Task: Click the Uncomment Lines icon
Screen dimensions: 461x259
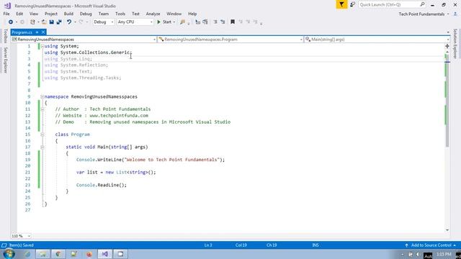Action: (x=205, y=22)
